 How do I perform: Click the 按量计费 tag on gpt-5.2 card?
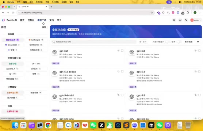(55, 63)
